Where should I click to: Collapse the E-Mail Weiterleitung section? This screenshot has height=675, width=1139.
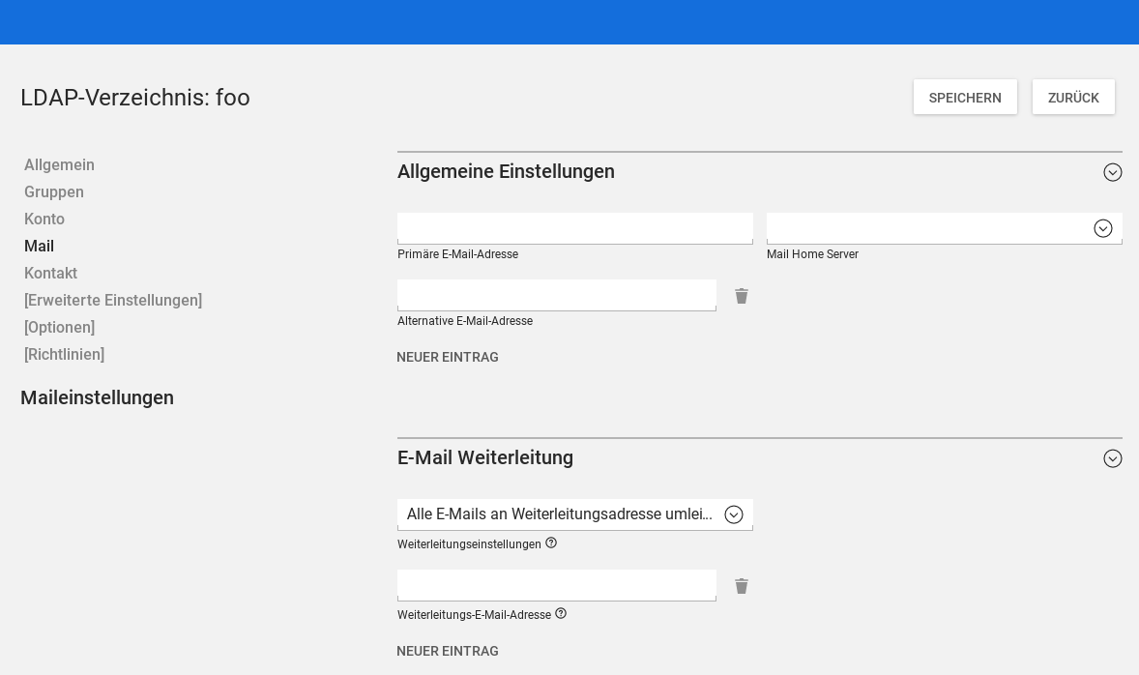[x=1112, y=458]
